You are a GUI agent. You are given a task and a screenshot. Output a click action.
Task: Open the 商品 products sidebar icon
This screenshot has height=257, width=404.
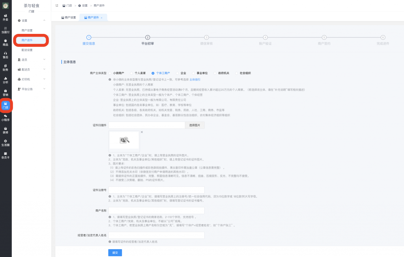pyautogui.click(x=6, y=42)
